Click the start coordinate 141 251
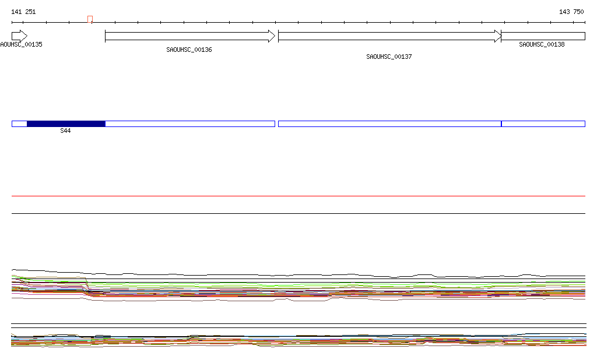The height and width of the screenshot is (356, 597). [x=23, y=12]
